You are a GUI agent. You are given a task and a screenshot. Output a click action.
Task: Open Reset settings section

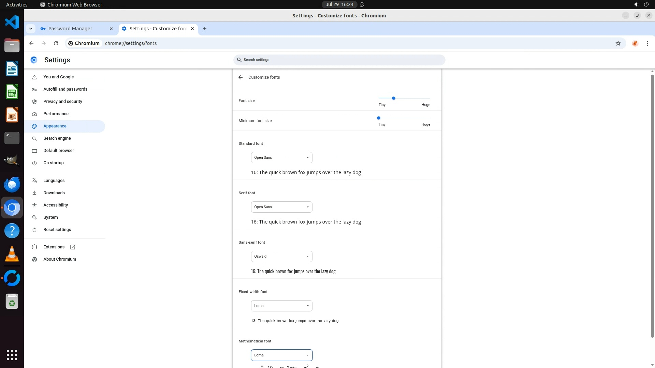click(x=57, y=230)
